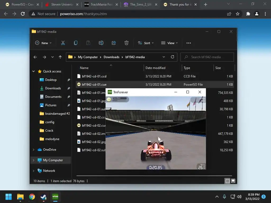Click the Share icon in Explorer toolbar
Screen dimensions: 271x203
[x=114, y=43]
